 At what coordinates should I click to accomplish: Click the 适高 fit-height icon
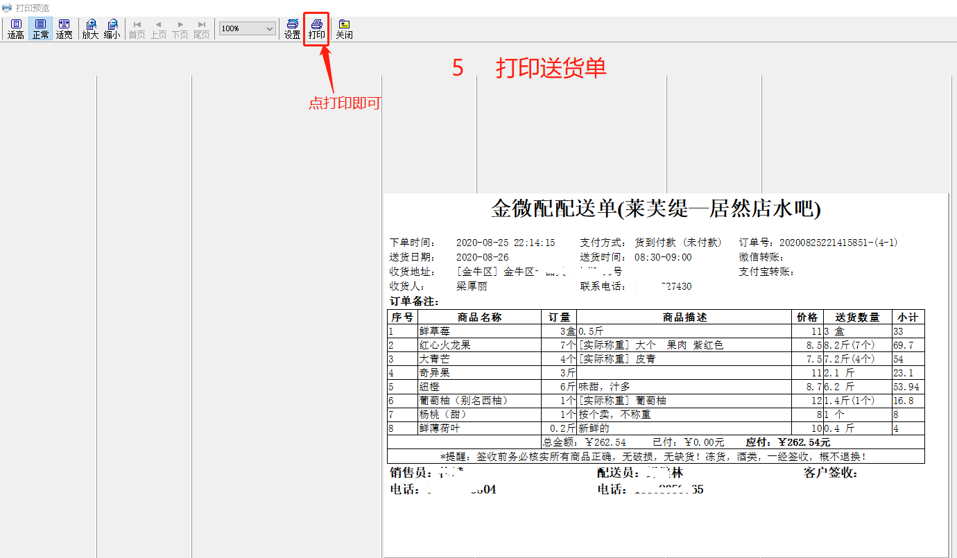[15, 29]
